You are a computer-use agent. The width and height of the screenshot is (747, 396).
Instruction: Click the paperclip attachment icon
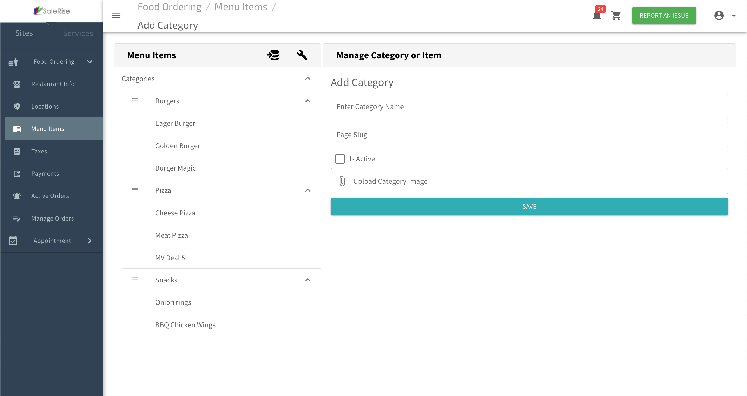pyautogui.click(x=342, y=181)
